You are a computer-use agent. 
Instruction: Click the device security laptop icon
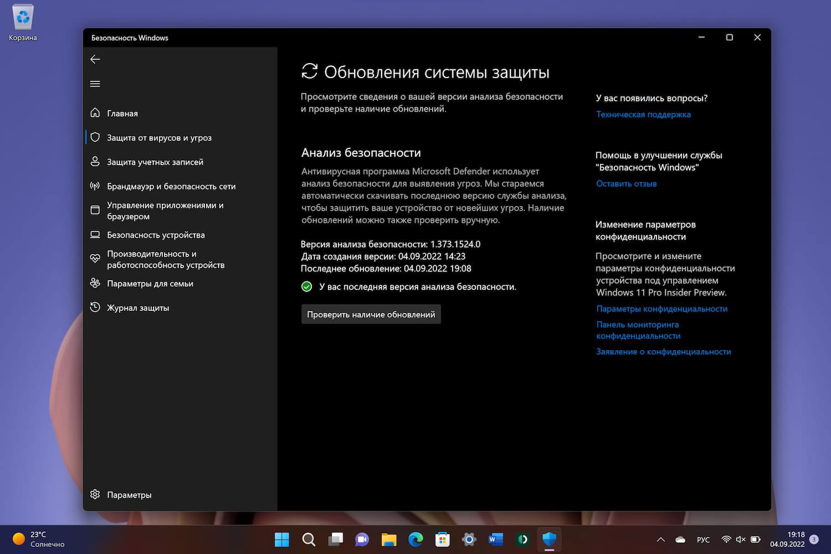(x=95, y=235)
